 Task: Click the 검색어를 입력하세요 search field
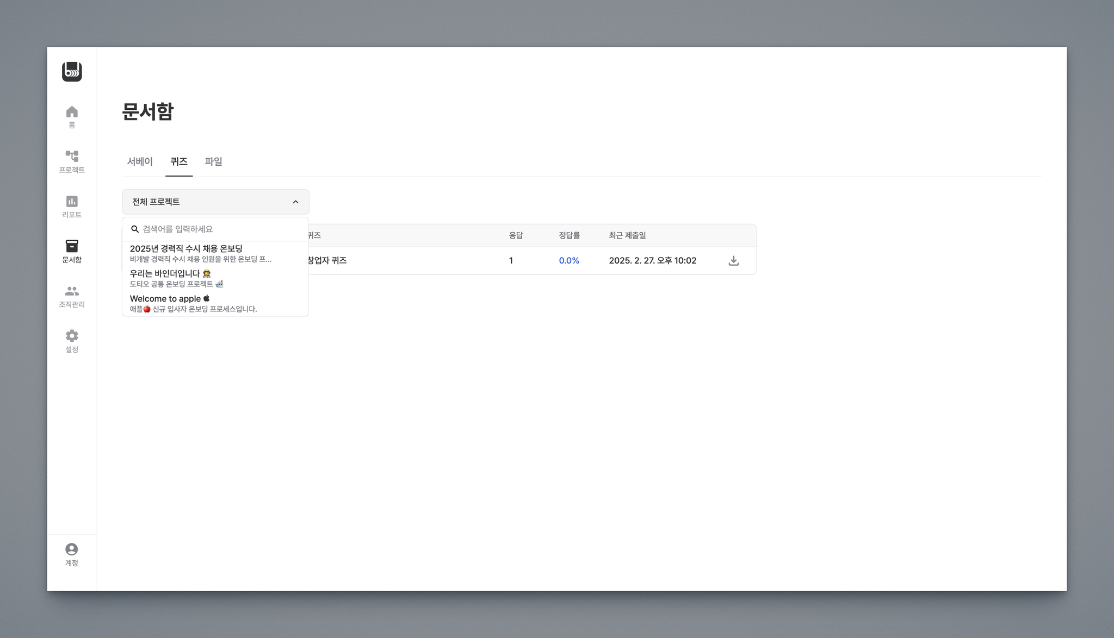pos(218,229)
